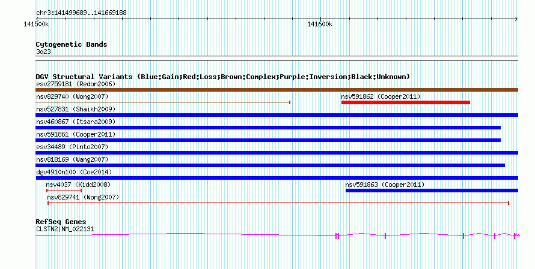Select the blue nsv818169 gain bar
This screenshot has width=535, height=269.
click(271, 165)
